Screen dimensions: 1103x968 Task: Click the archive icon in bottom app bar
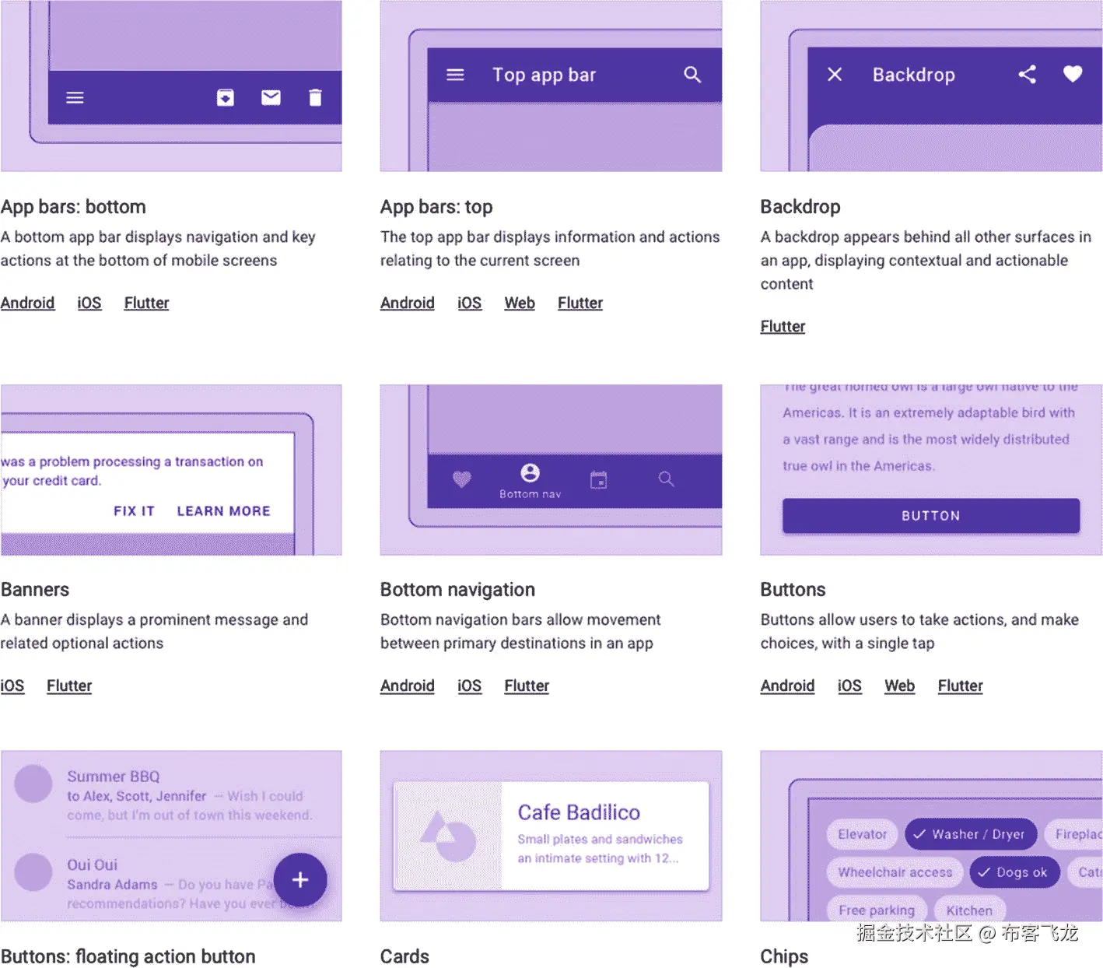pyautogui.click(x=226, y=97)
